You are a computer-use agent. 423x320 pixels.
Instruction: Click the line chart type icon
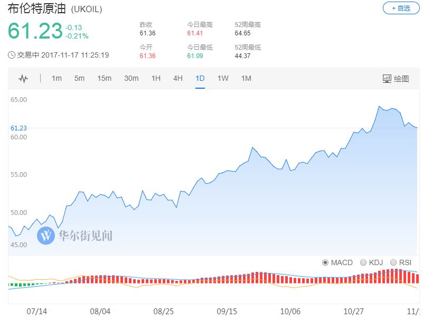coord(23,79)
